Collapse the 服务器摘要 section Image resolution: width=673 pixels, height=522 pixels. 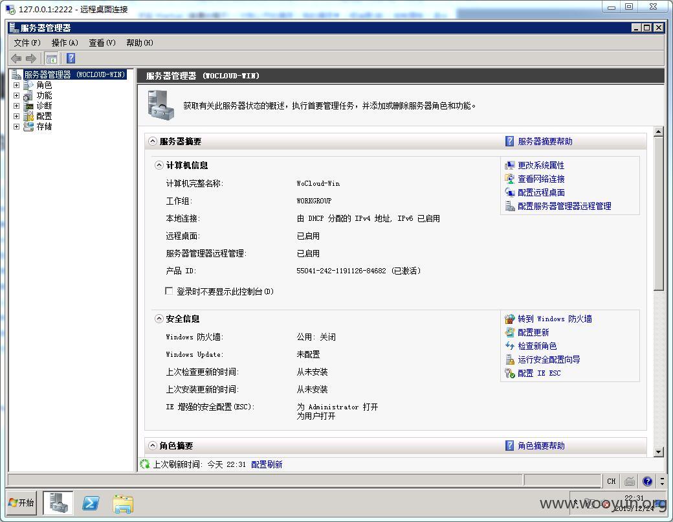[152, 141]
